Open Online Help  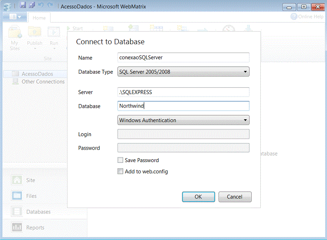307,16
